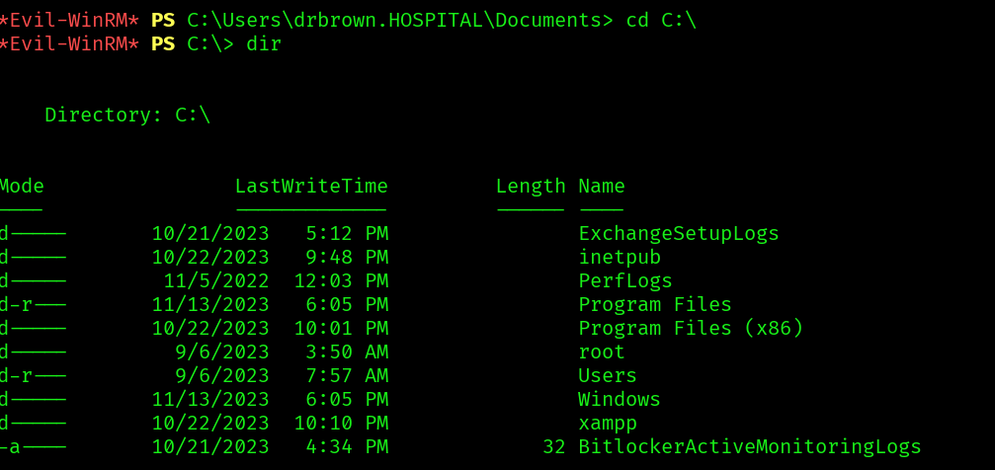The width and height of the screenshot is (995, 470).
Task: Click the 'cd C:\' command text
Action: [x=661, y=21]
